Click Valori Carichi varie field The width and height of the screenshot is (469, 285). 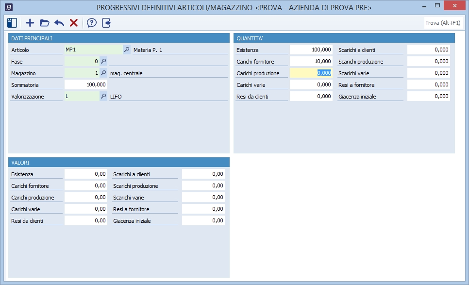[x=86, y=209]
